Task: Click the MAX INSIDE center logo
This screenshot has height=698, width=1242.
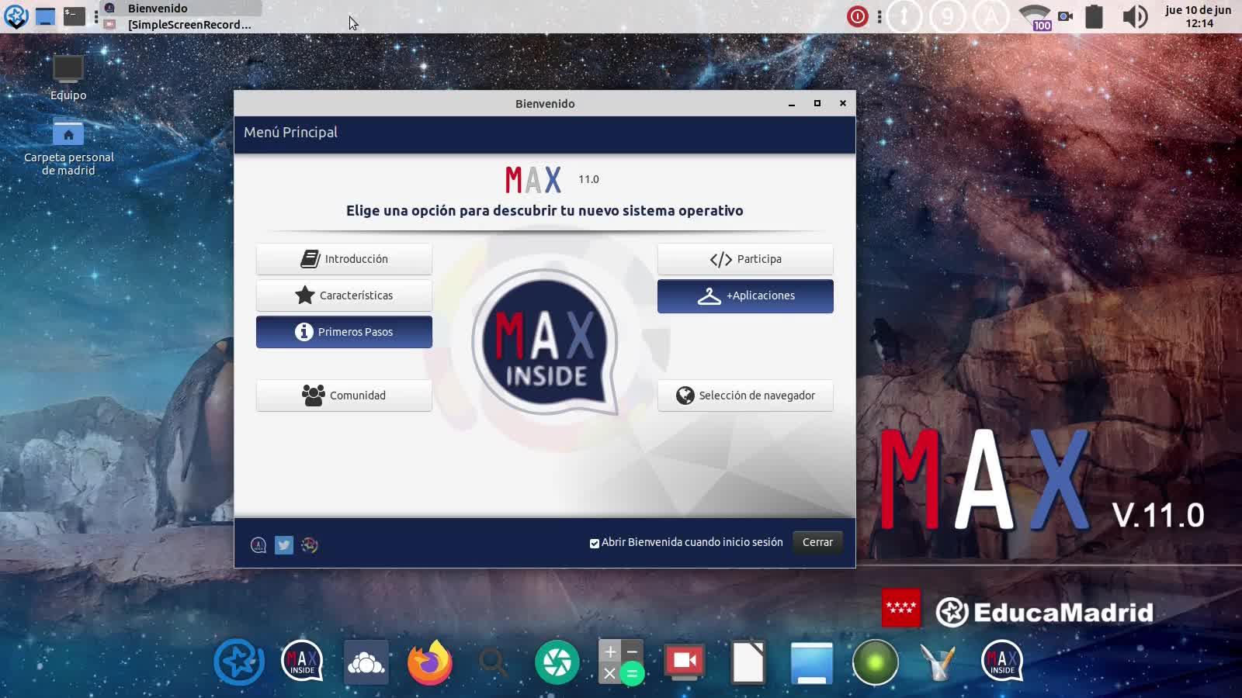Action: [545, 341]
